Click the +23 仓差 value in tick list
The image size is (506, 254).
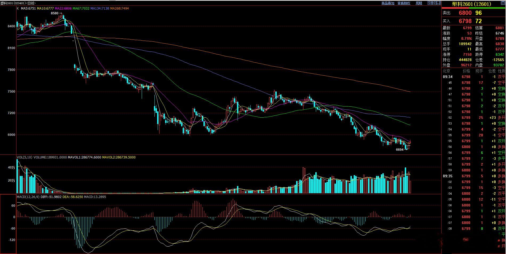[x=493, y=118]
